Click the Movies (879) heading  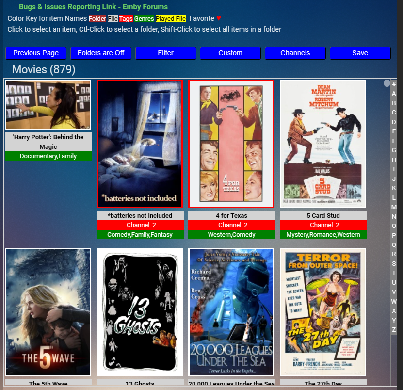pyautogui.click(x=44, y=69)
